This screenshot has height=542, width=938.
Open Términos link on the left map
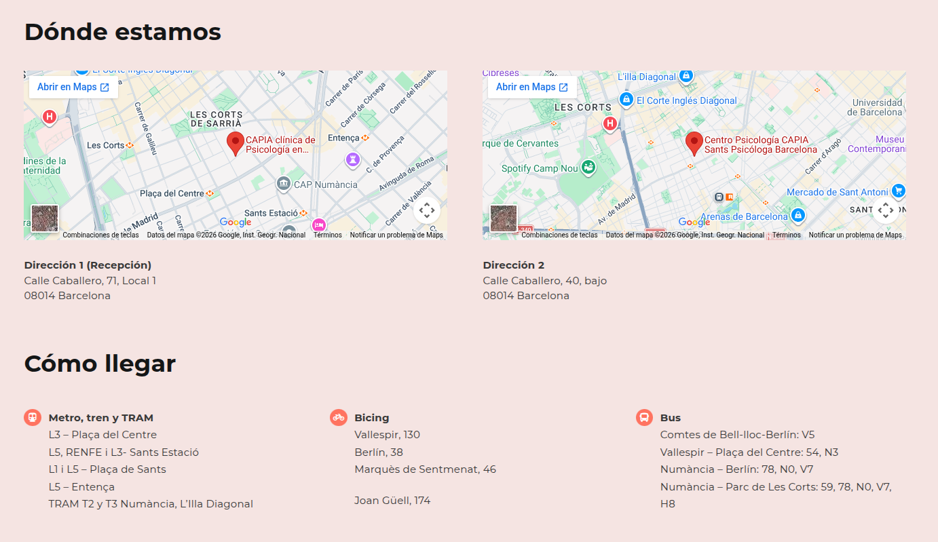[328, 235]
